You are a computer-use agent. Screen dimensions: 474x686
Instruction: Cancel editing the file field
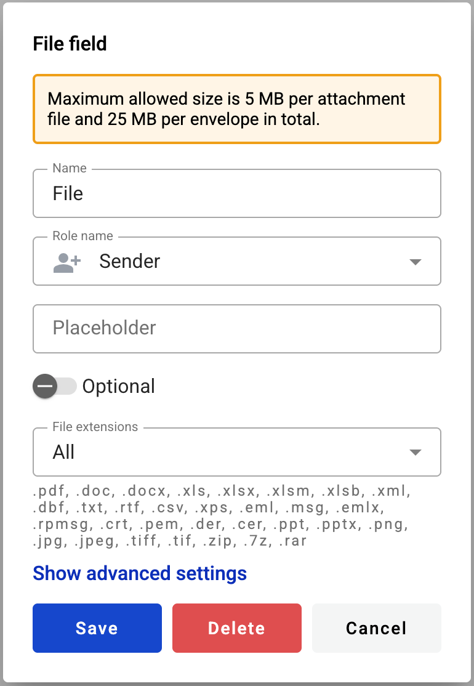[376, 627]
